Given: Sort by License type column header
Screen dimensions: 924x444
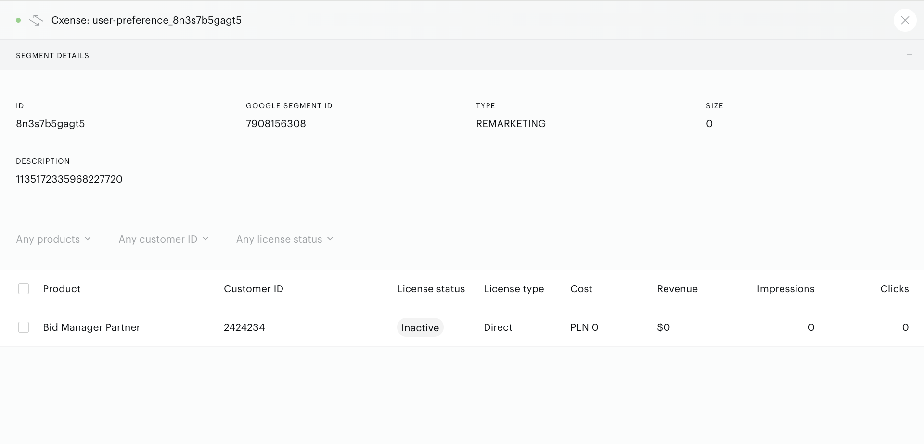Looking at the screenshot, I should (x=513, y=289).
